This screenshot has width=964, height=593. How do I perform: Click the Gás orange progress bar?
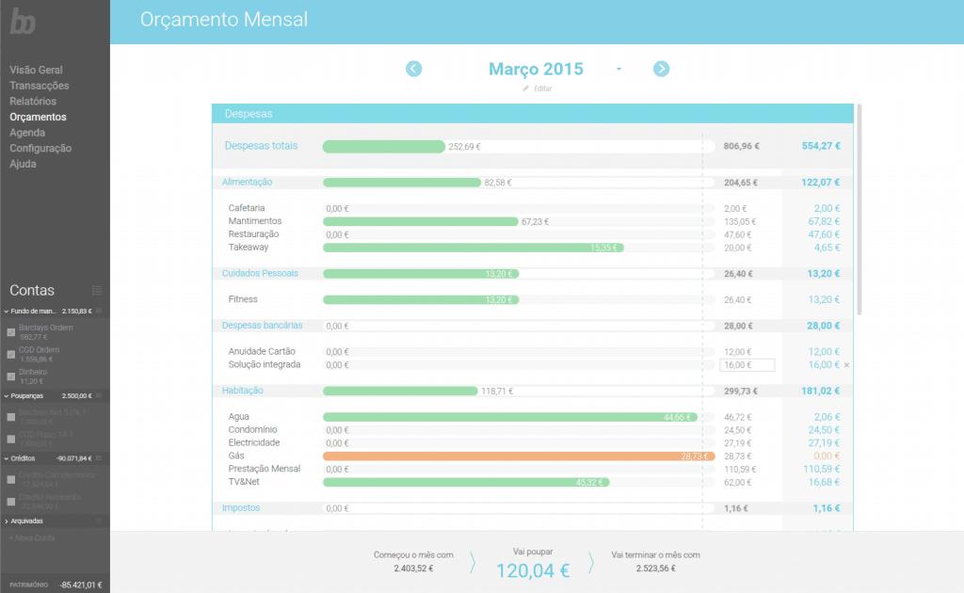519,457
